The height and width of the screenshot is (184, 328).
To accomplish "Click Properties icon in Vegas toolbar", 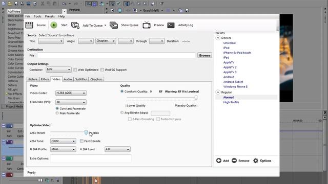I will point(35,4).
